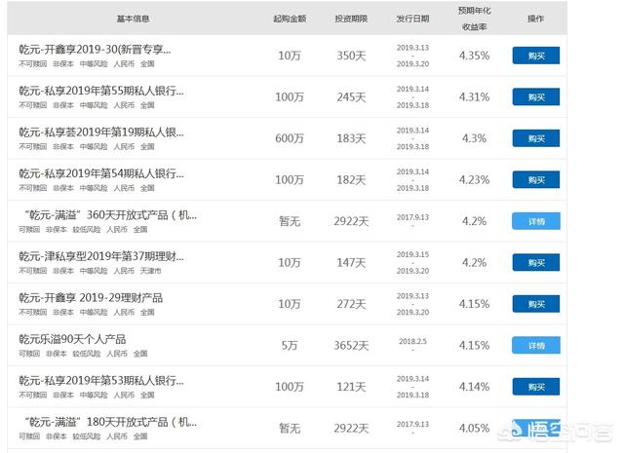Viewport: 624px width, 453px height.
Task: Open product title 乾元-私享2019年第55期私人银行
Action: point(101,91)
